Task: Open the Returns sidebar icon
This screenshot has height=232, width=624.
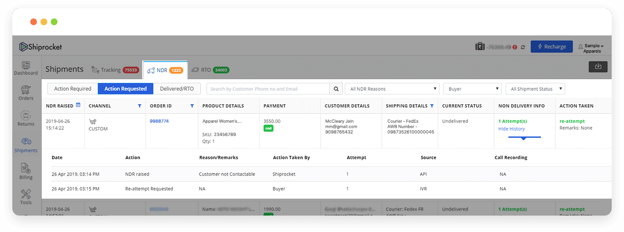Action: tap(26, 119)
